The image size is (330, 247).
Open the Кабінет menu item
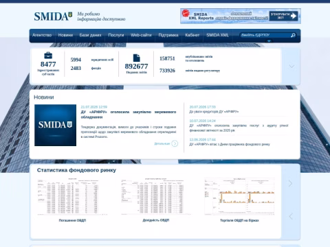tap(192, 35)
